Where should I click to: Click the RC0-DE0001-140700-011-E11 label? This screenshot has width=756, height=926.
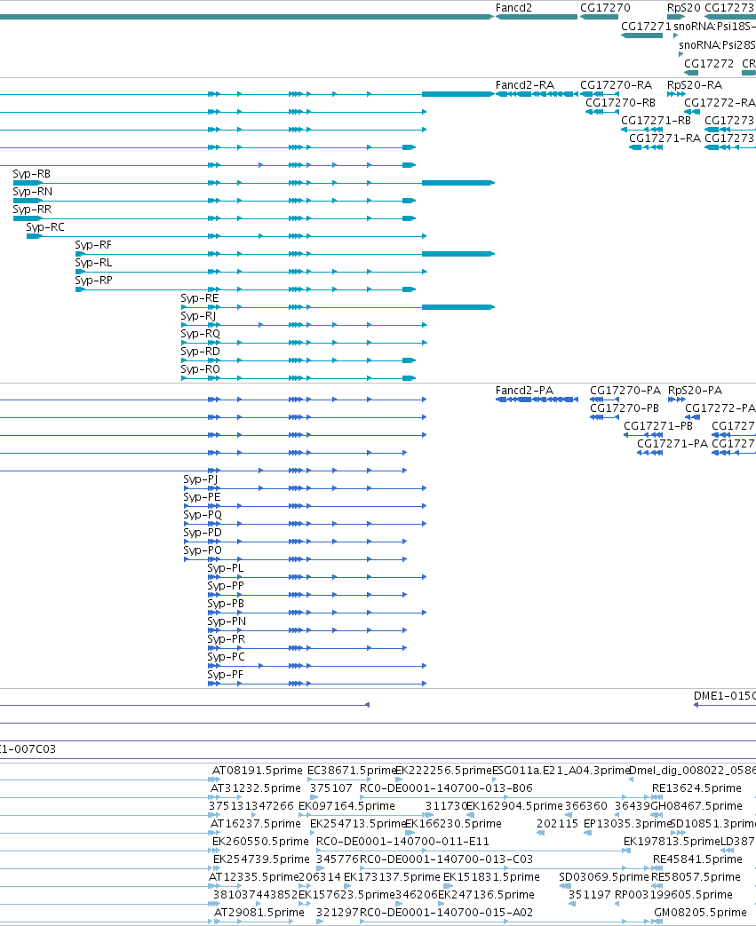tap(402, 842)
